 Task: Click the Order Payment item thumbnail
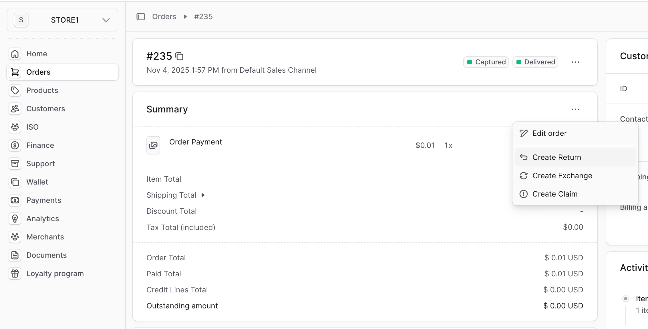point(153,145)
